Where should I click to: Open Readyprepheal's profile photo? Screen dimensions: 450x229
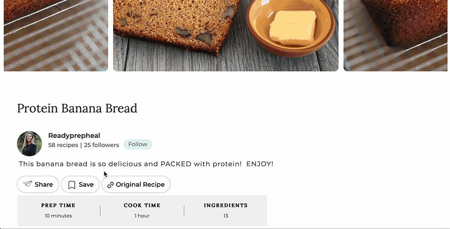click(x=29, y=143)
